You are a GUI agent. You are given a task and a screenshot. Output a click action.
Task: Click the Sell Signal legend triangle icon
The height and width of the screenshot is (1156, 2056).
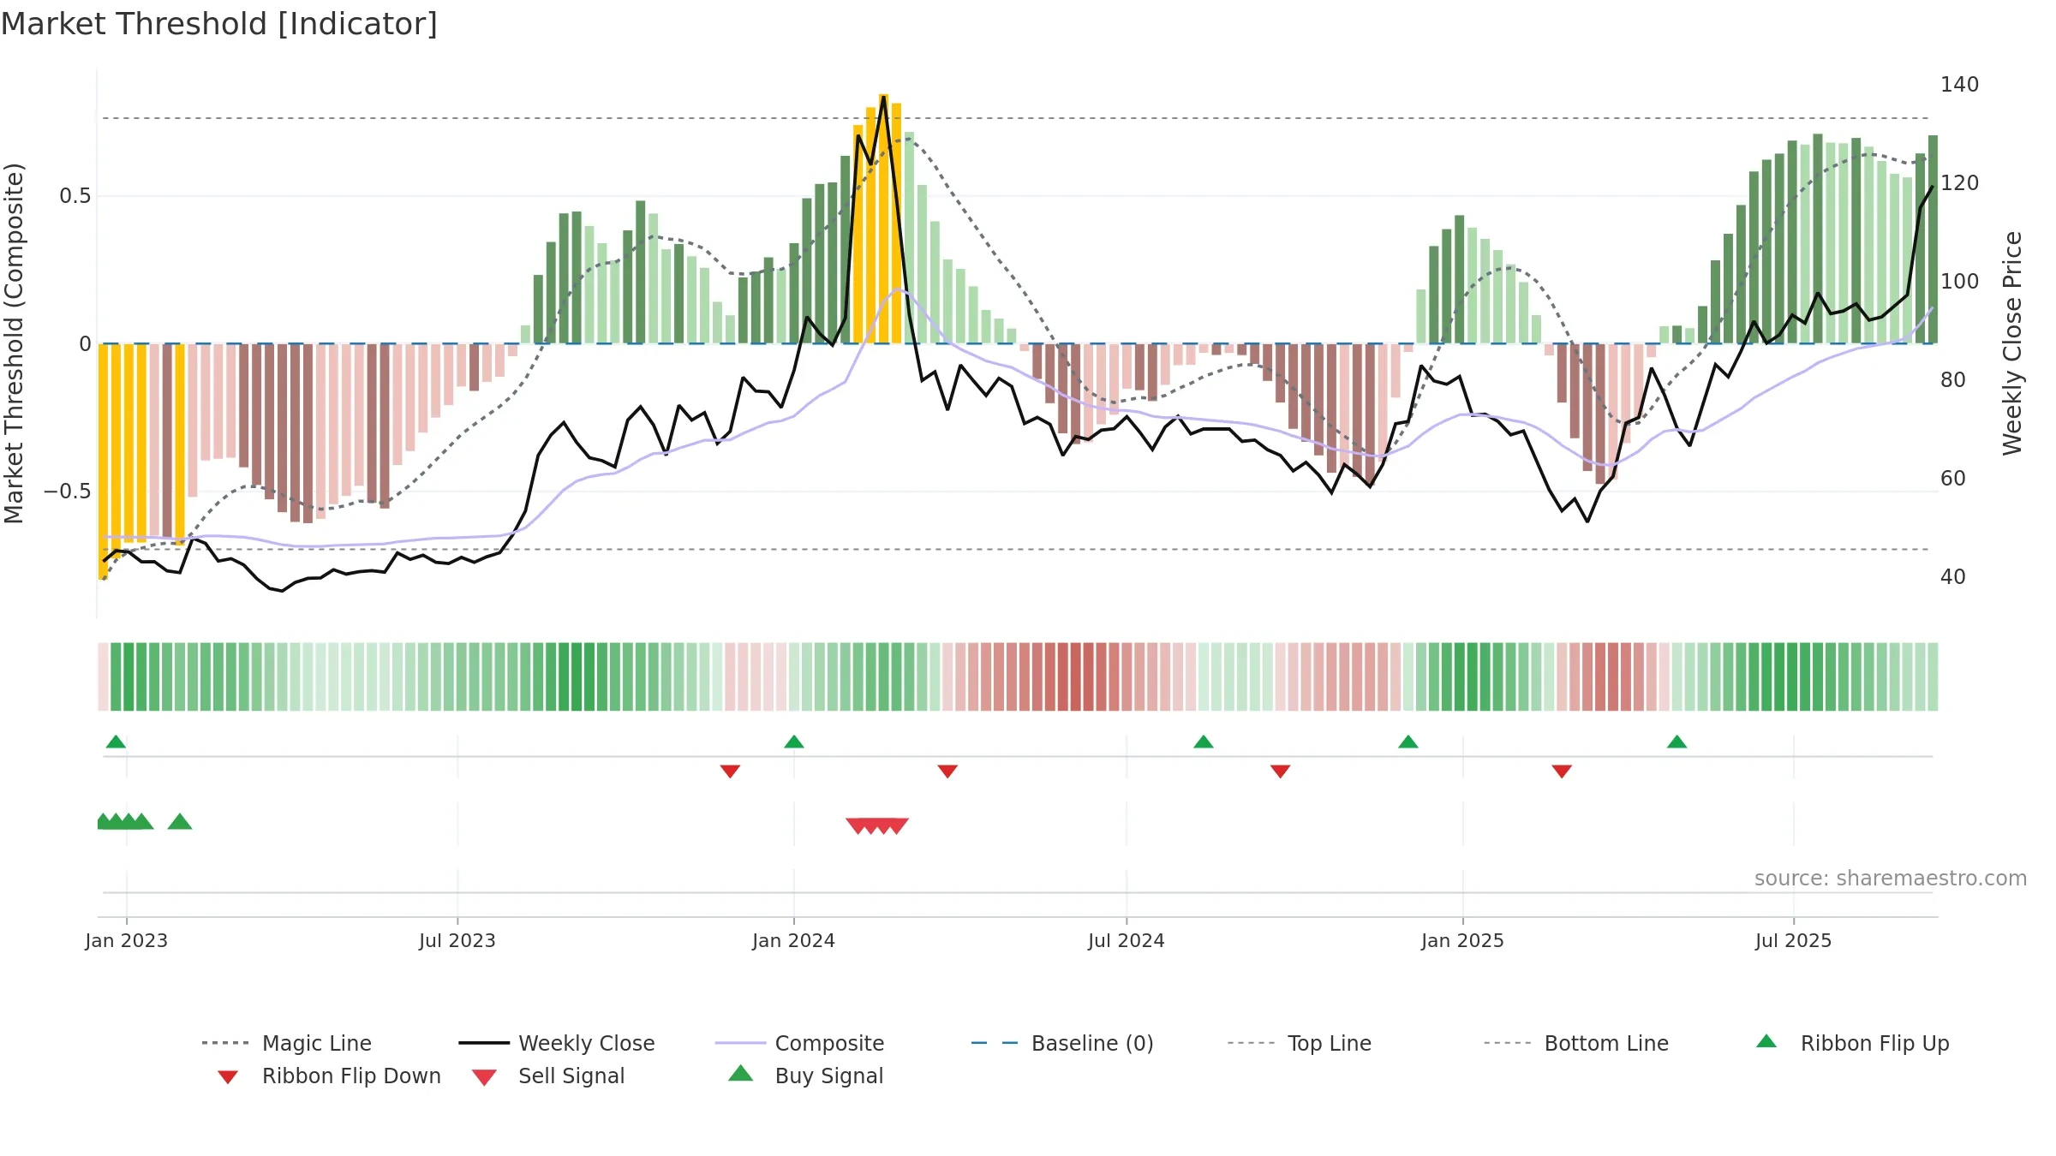pyautogui.click(x=484, y=1077)
